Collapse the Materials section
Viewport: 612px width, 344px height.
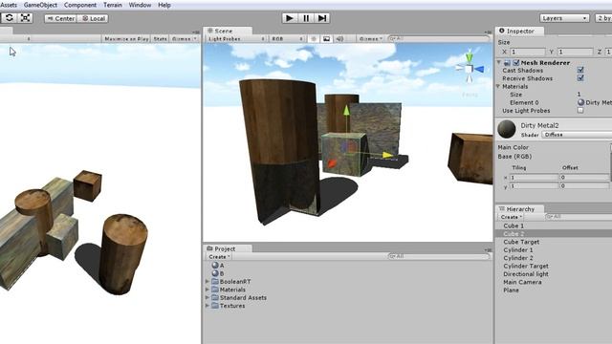tap(498, 86)
